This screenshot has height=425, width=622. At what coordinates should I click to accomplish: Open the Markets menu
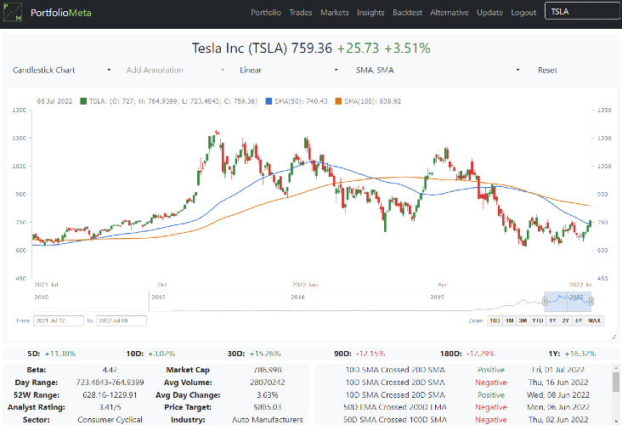(335, 12)
